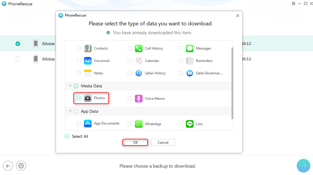Click the Photos camera icon
Viewport: 313px width, 175px height.
pyautogui.click(x=88, y=98)
